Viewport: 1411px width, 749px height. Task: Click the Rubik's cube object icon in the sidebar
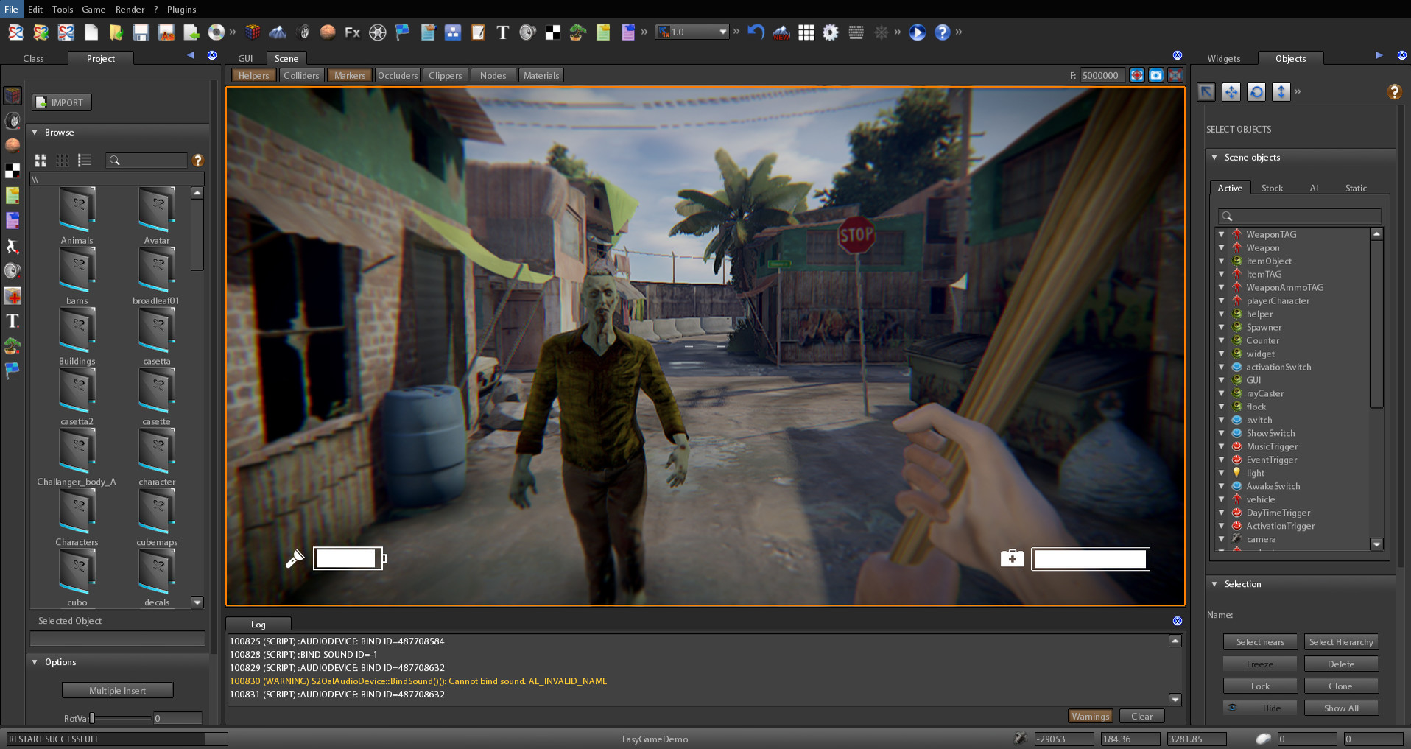click(13, 95)
